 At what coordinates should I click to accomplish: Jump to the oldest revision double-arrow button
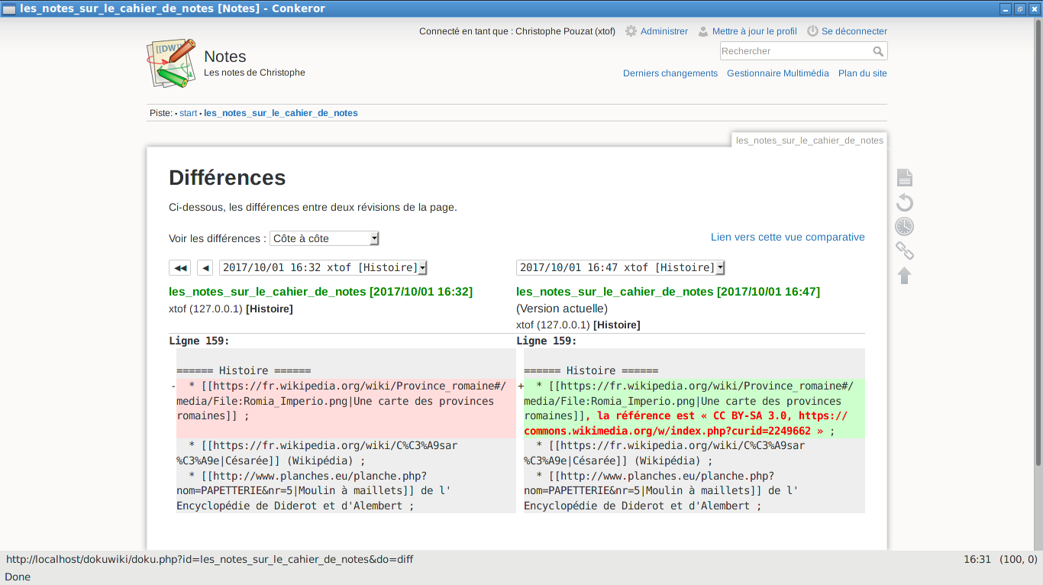(x=180, y=268)
